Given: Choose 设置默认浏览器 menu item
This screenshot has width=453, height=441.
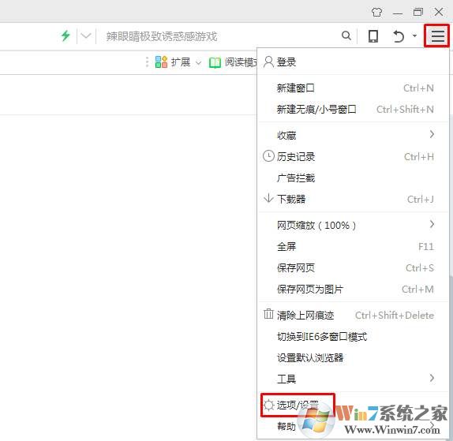Looking at the screenshot, I should click(x=353, y=358).
